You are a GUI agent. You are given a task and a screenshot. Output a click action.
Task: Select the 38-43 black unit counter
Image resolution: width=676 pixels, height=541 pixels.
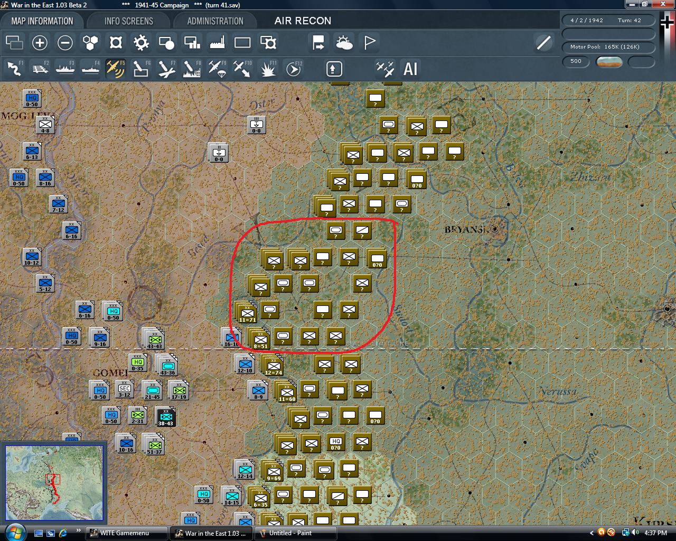click(165, 417)
